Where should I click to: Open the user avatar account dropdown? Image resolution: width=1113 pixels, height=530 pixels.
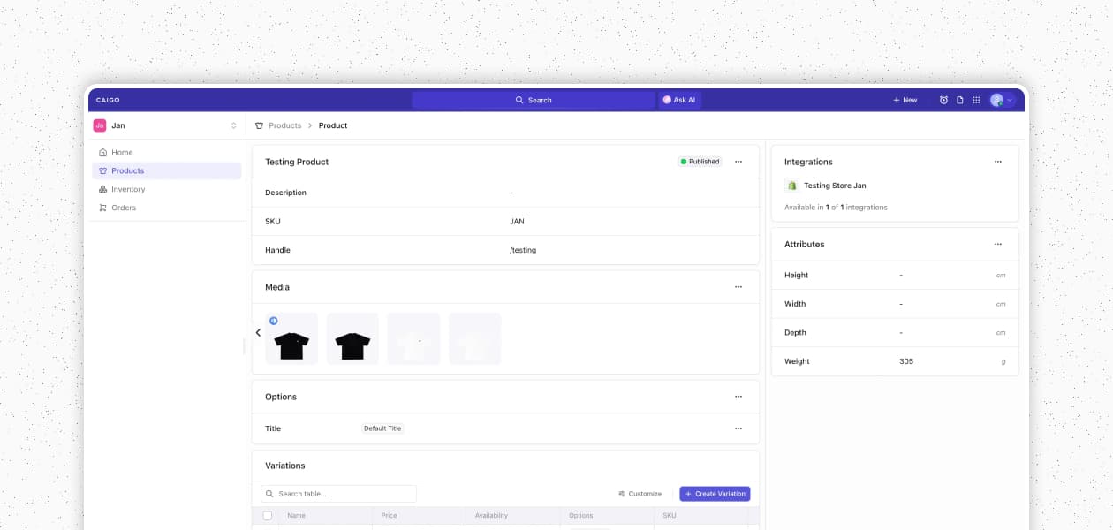tap(1002, 100)
